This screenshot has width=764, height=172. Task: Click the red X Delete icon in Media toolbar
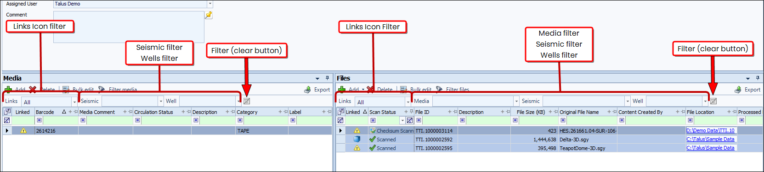pyautogui.click(x=32, y=90)
